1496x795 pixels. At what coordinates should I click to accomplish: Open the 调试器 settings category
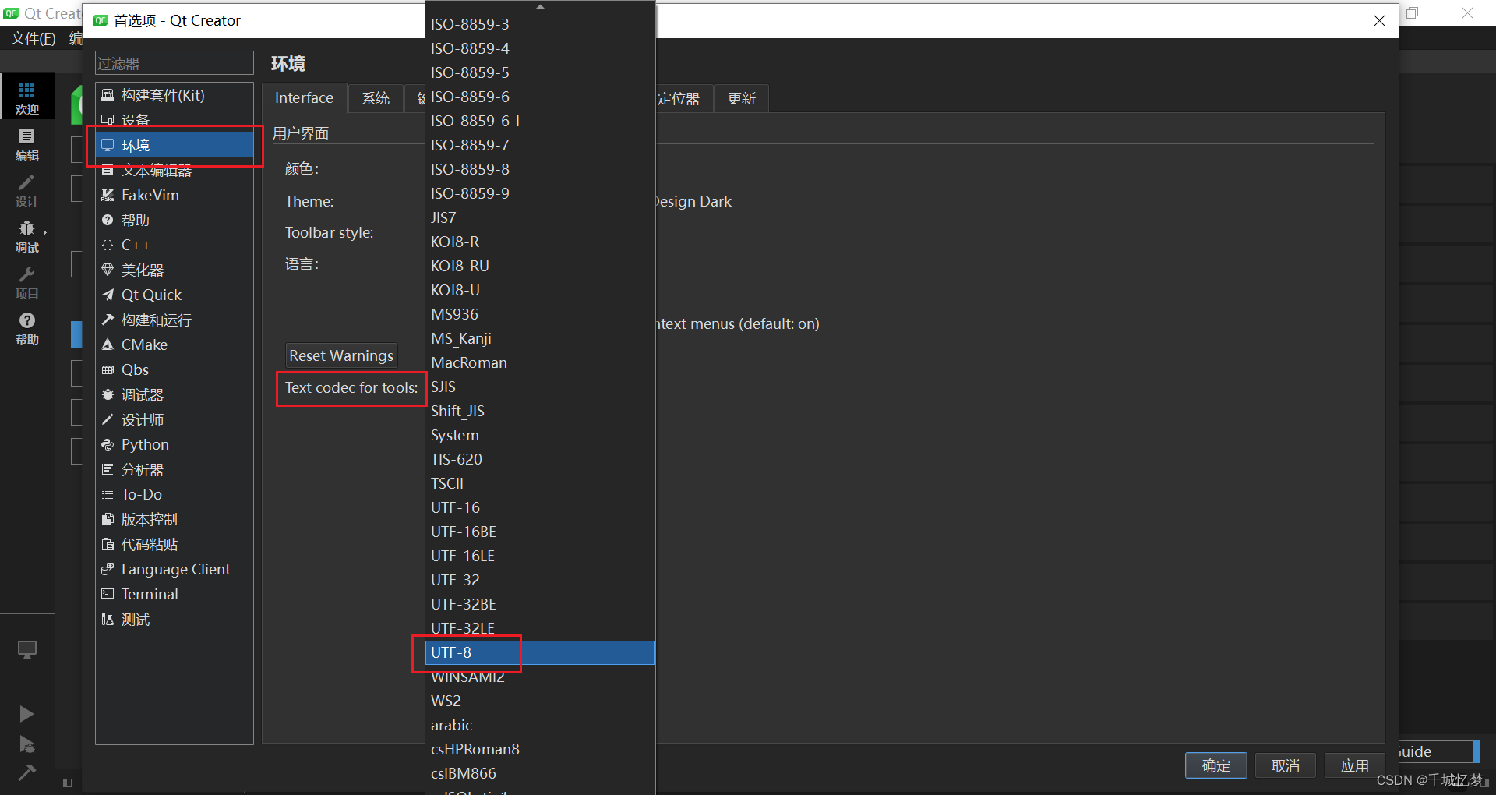click(175, 394)
